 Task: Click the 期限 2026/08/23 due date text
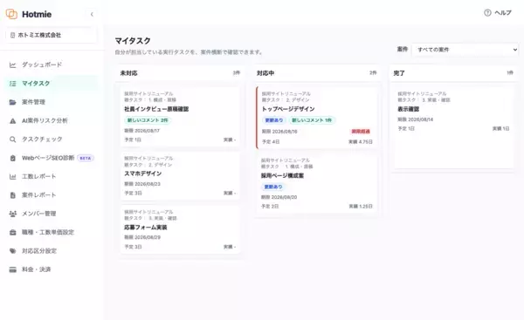pos(142,184)
